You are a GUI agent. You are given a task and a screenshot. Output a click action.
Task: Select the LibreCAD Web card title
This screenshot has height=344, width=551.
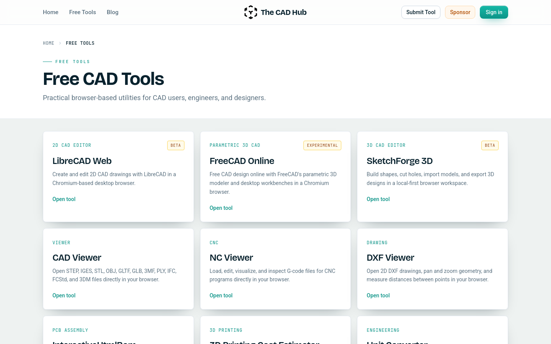tap(82, 161)
